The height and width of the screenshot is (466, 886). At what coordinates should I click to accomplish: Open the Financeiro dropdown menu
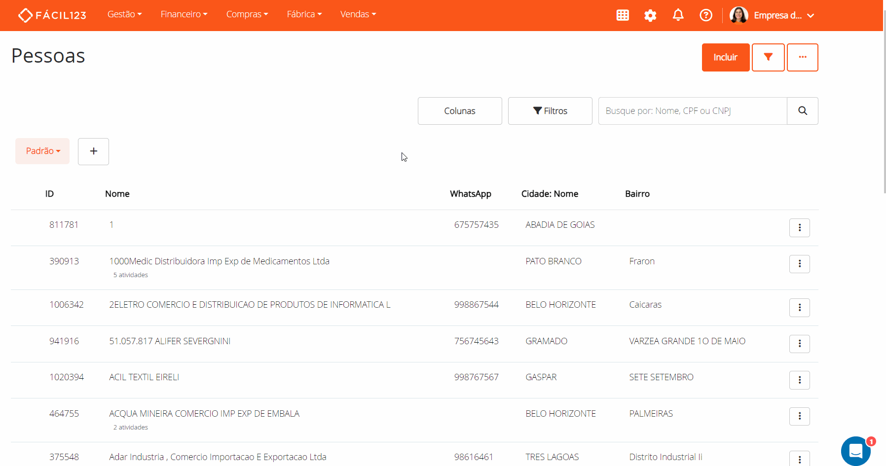click(x=184, y=14)
